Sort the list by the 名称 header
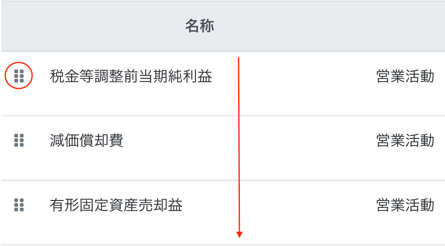 199,26
